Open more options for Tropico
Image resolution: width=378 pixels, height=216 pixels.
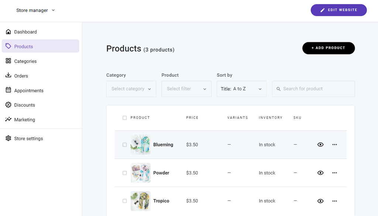[334, 201]
